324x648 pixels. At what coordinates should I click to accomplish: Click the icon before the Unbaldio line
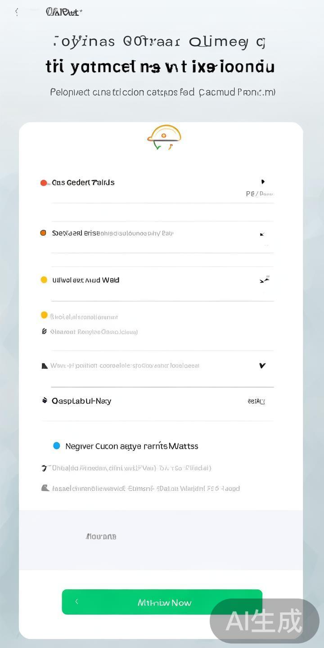point(44,468)
